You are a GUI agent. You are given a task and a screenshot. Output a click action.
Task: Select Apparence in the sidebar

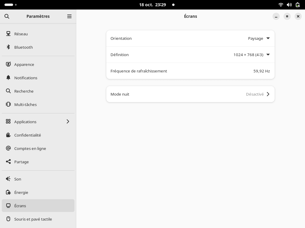click(38, 64)
